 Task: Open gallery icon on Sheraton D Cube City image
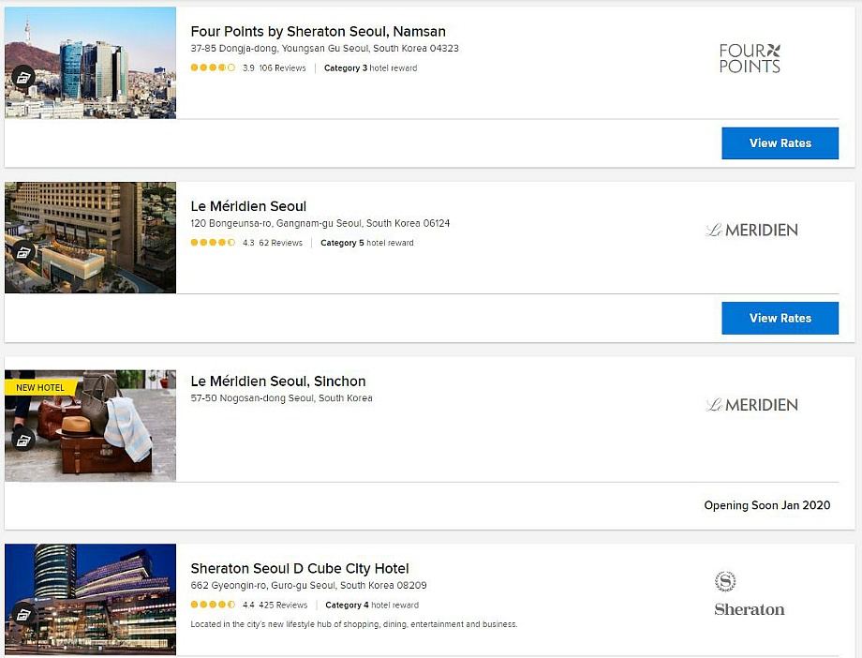click(23, 615)
